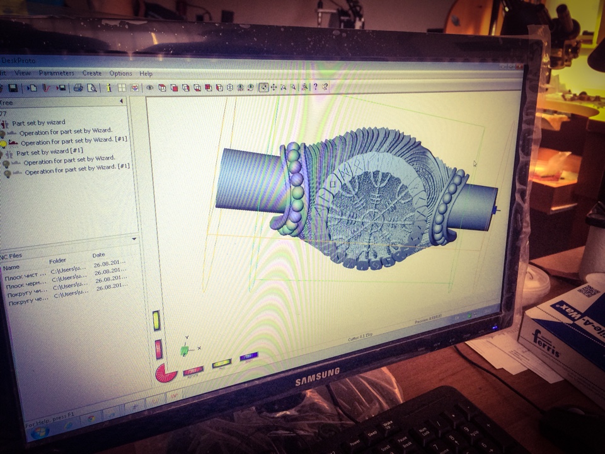Click the eye icon in the toolbar
605x454 pixels.
click(x=150, y=88)
